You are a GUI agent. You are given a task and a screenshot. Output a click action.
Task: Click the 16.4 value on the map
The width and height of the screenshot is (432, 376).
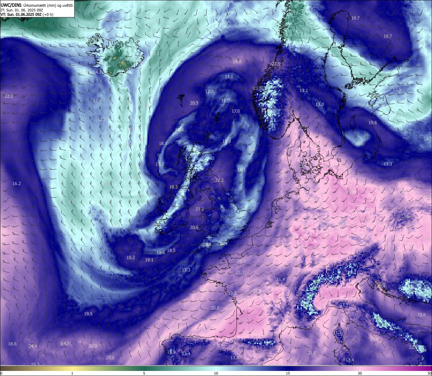tap(280, 280)
